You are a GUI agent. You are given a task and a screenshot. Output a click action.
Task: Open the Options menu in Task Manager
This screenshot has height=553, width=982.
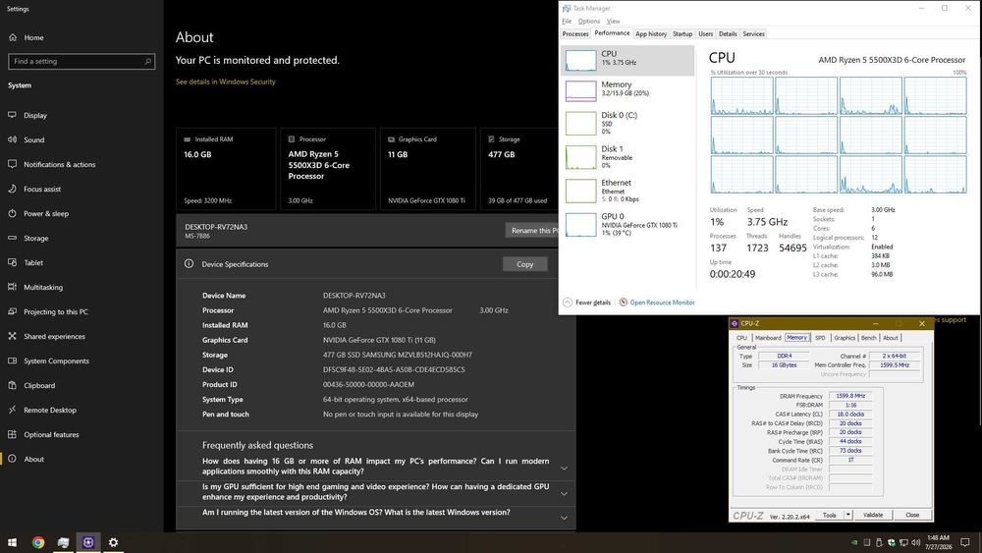click(x=588, y=22)
